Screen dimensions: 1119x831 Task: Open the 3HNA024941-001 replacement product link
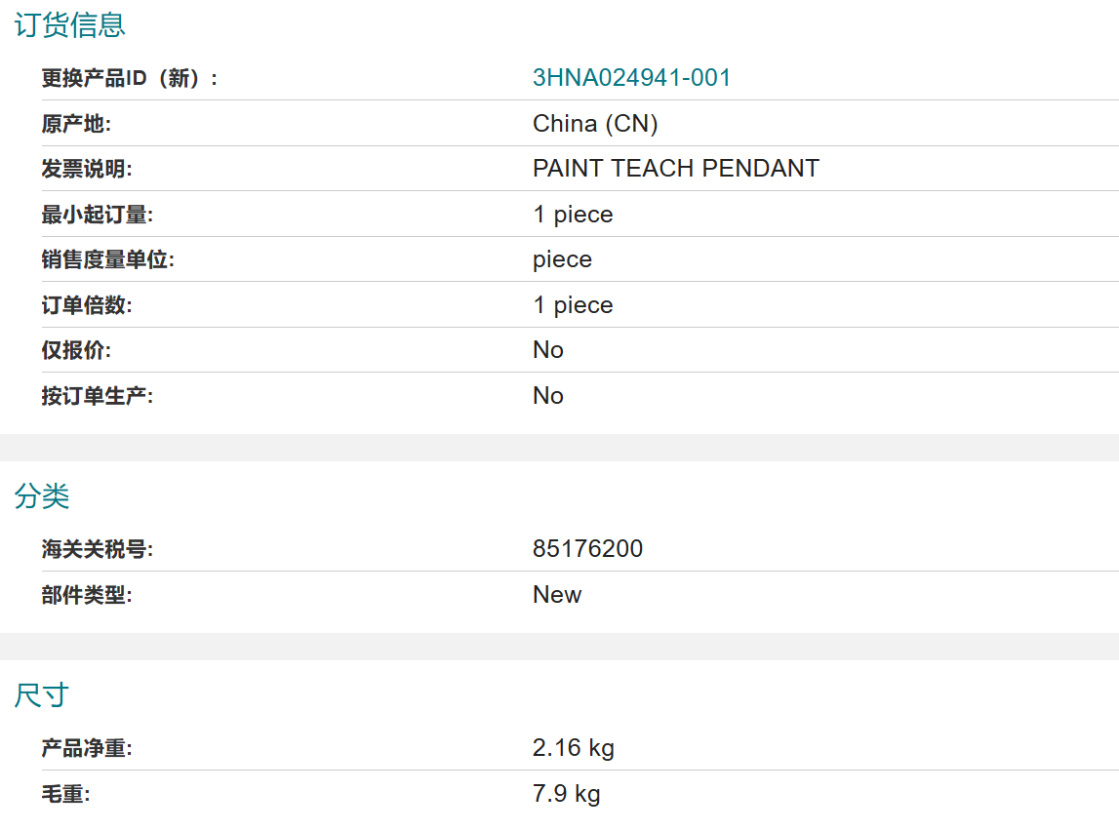pos(631,78)
